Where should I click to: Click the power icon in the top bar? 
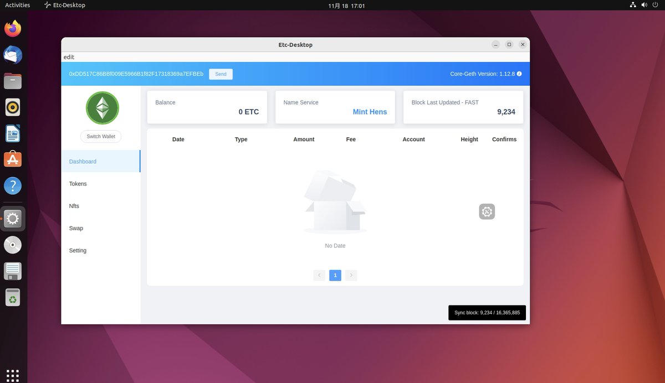point(656,5)
